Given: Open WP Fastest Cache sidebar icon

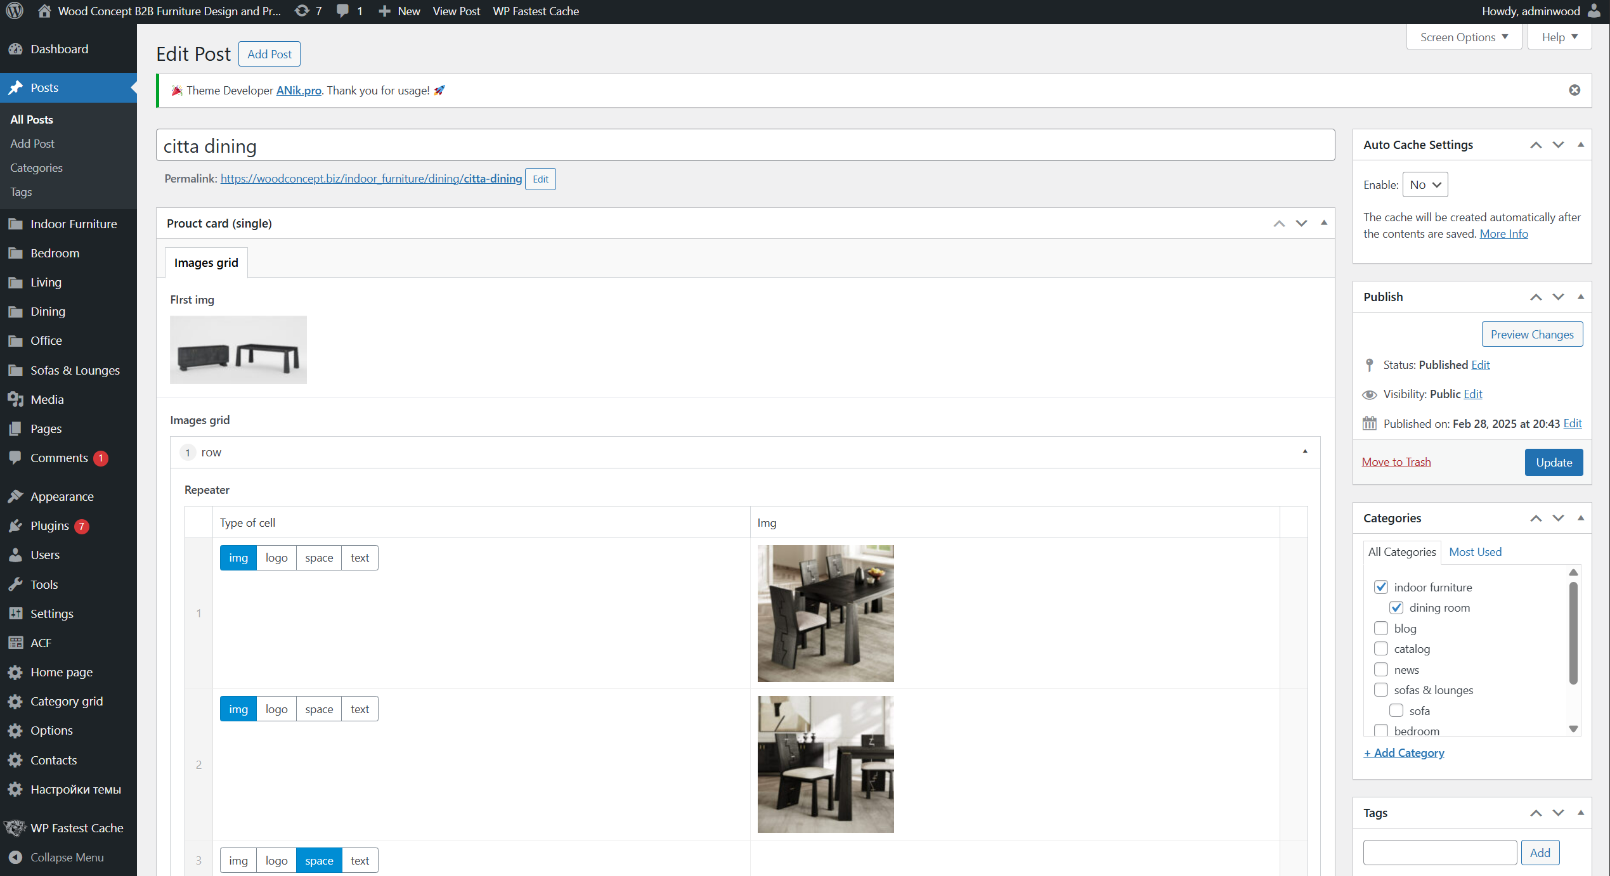Looking at the screenshot, I should 16,828.
